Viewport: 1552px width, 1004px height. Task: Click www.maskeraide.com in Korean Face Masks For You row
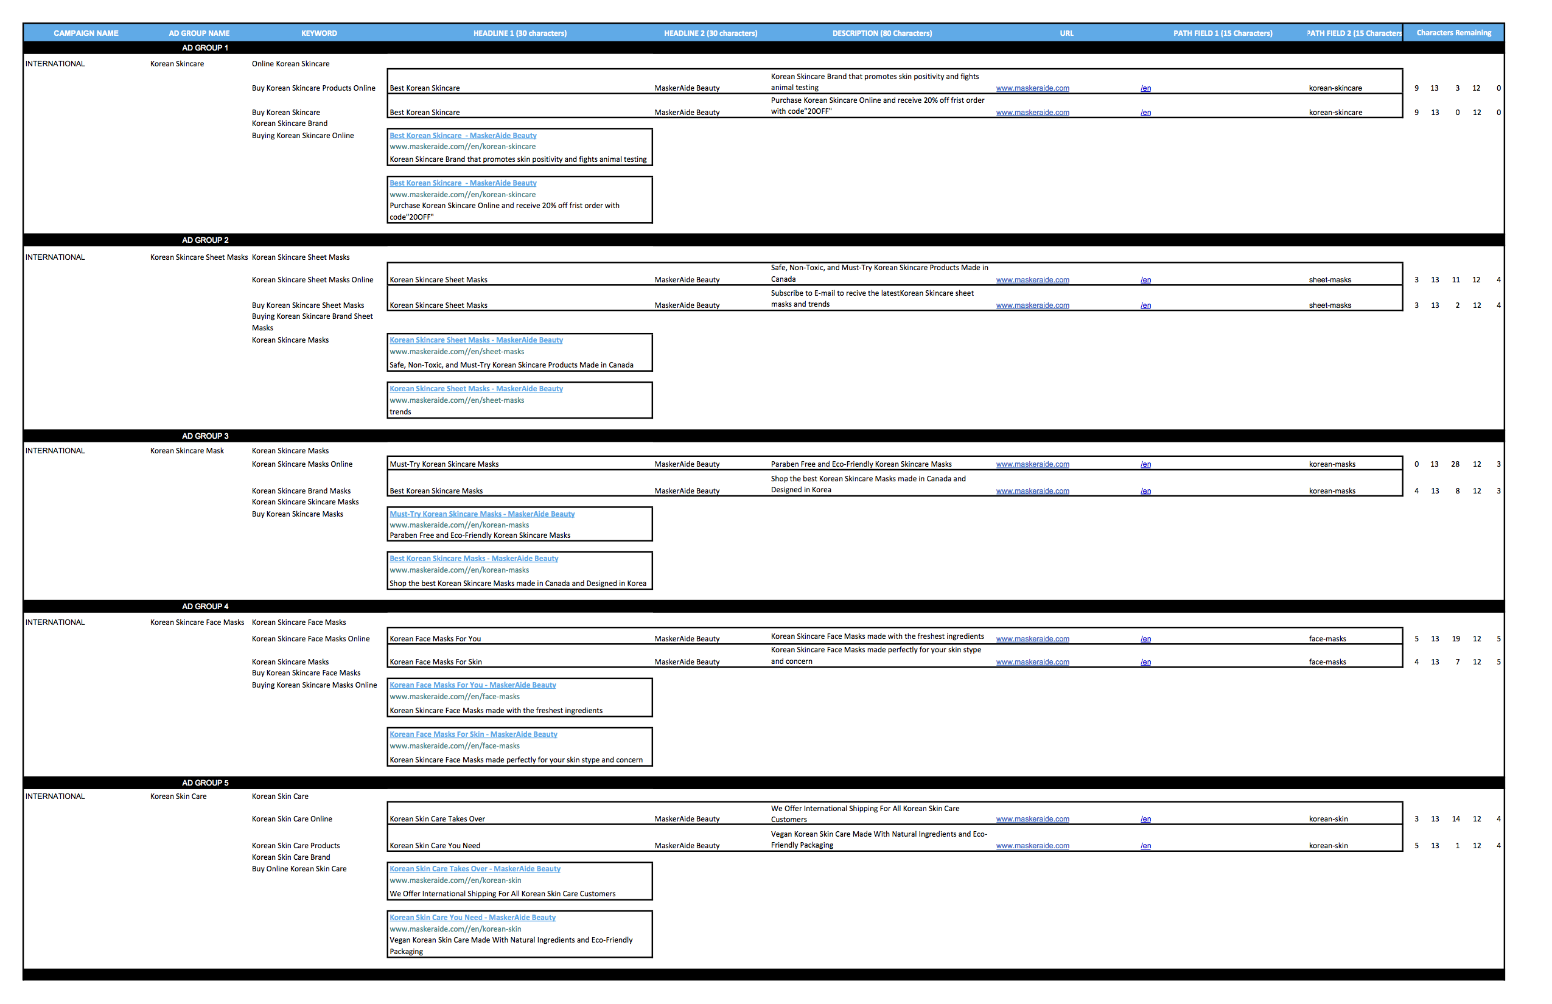coord(1032,640)
